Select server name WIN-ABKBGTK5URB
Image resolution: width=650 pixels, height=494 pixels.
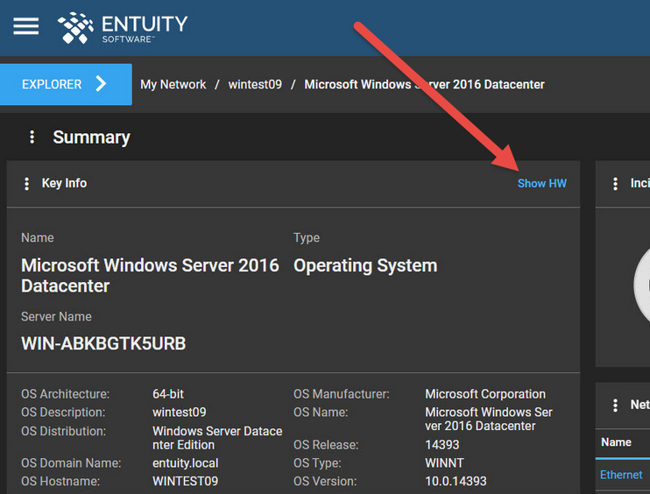point(103,343)
